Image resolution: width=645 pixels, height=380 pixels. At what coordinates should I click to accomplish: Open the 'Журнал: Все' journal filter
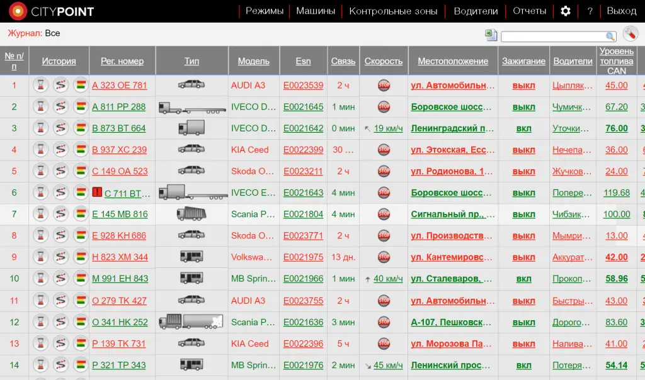pos(34,33)
